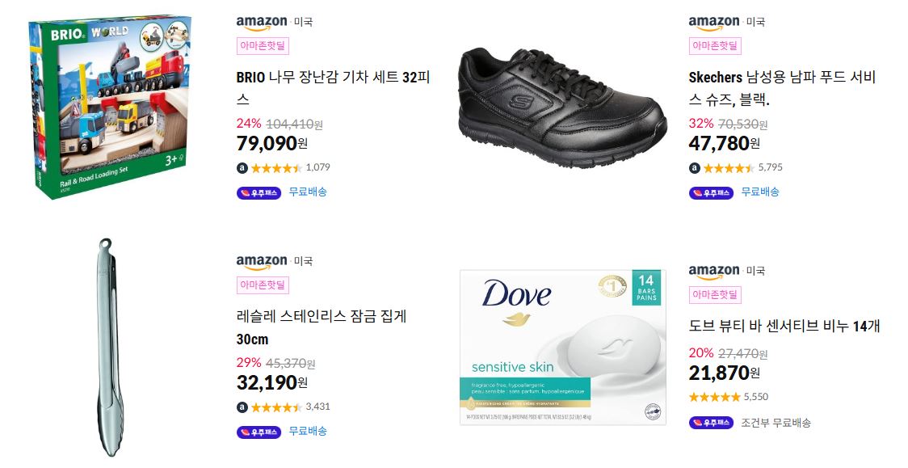The width and height of the screenshot is (908, 468).
Task: Click the 5,550 star rating for Dove
Action: [729, 397]
